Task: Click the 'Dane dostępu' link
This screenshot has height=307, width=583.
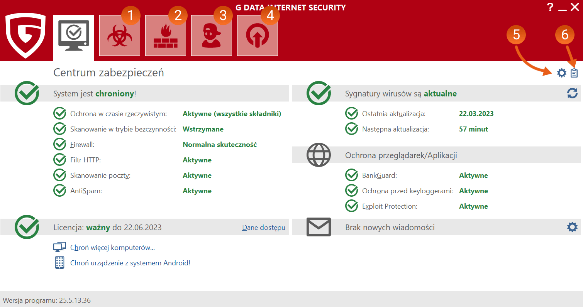Action: click(263, 228)
